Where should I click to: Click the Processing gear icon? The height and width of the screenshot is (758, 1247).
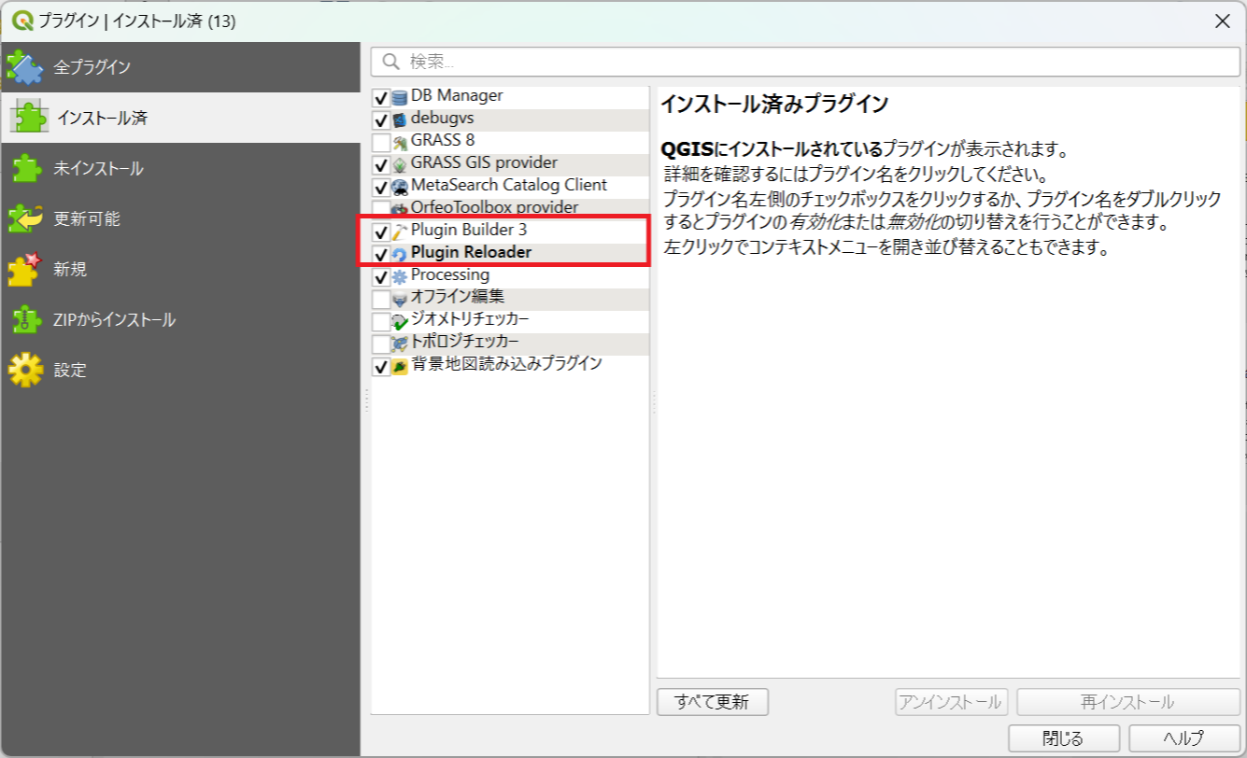400,276
